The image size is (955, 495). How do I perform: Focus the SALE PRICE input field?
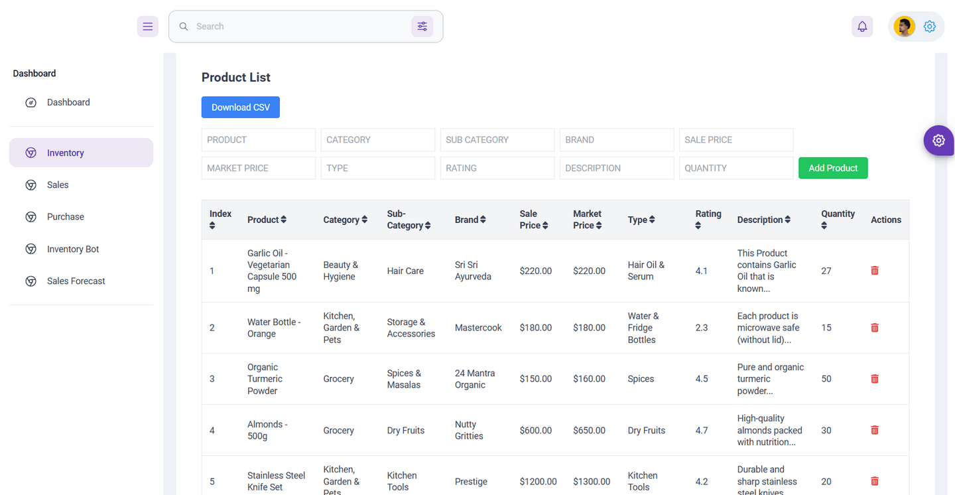pos(736,140)
